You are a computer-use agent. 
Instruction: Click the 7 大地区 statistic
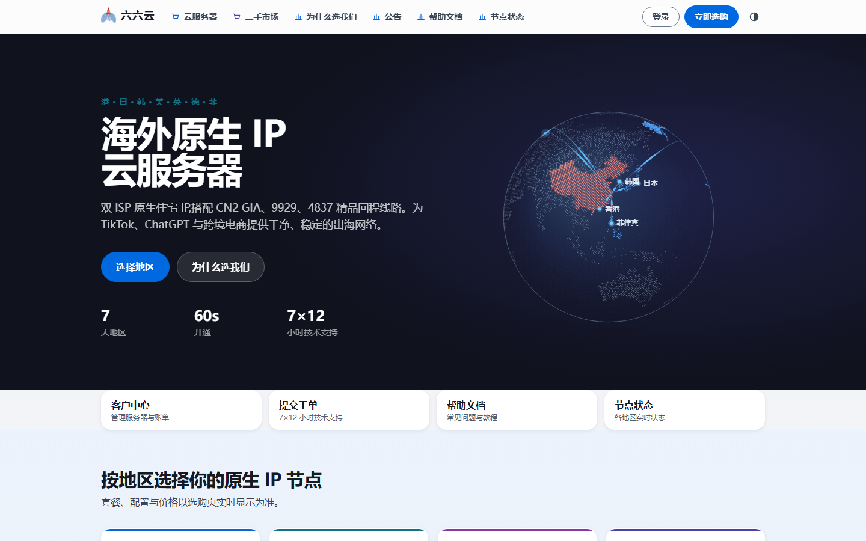point(114,322)
